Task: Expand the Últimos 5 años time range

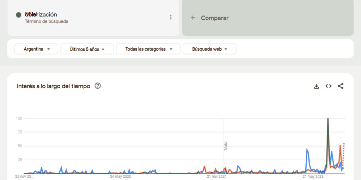Action: coord(87,49)
